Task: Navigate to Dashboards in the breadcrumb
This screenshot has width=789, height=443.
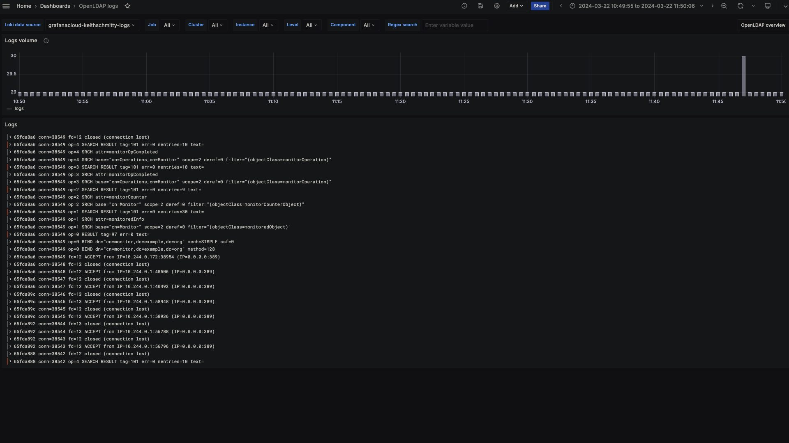Action: pos(55,6)
